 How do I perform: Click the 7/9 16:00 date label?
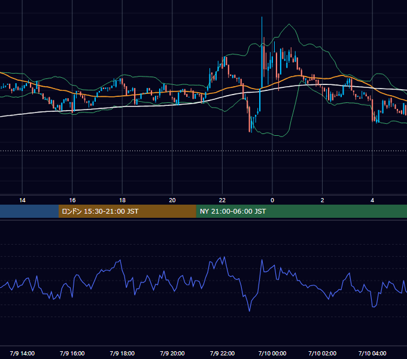[72, 353]
